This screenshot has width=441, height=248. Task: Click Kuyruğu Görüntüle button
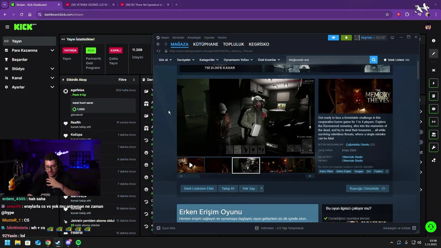[368, 188]
